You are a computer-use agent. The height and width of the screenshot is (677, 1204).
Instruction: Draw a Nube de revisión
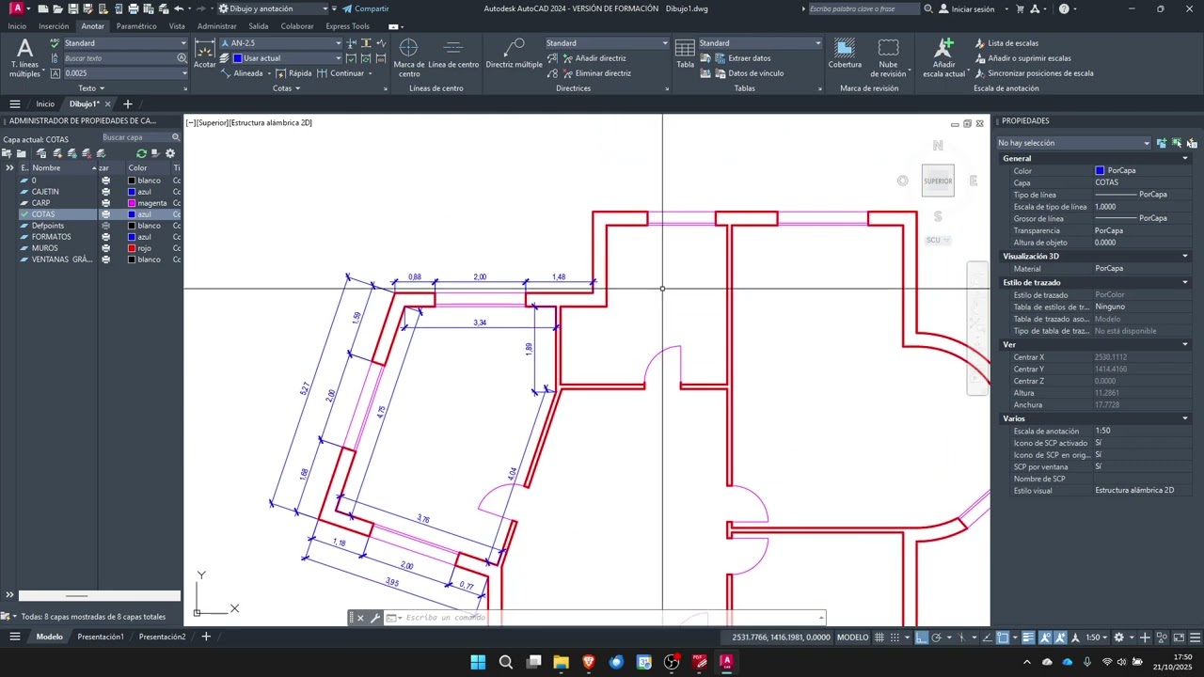coord(888,58)
